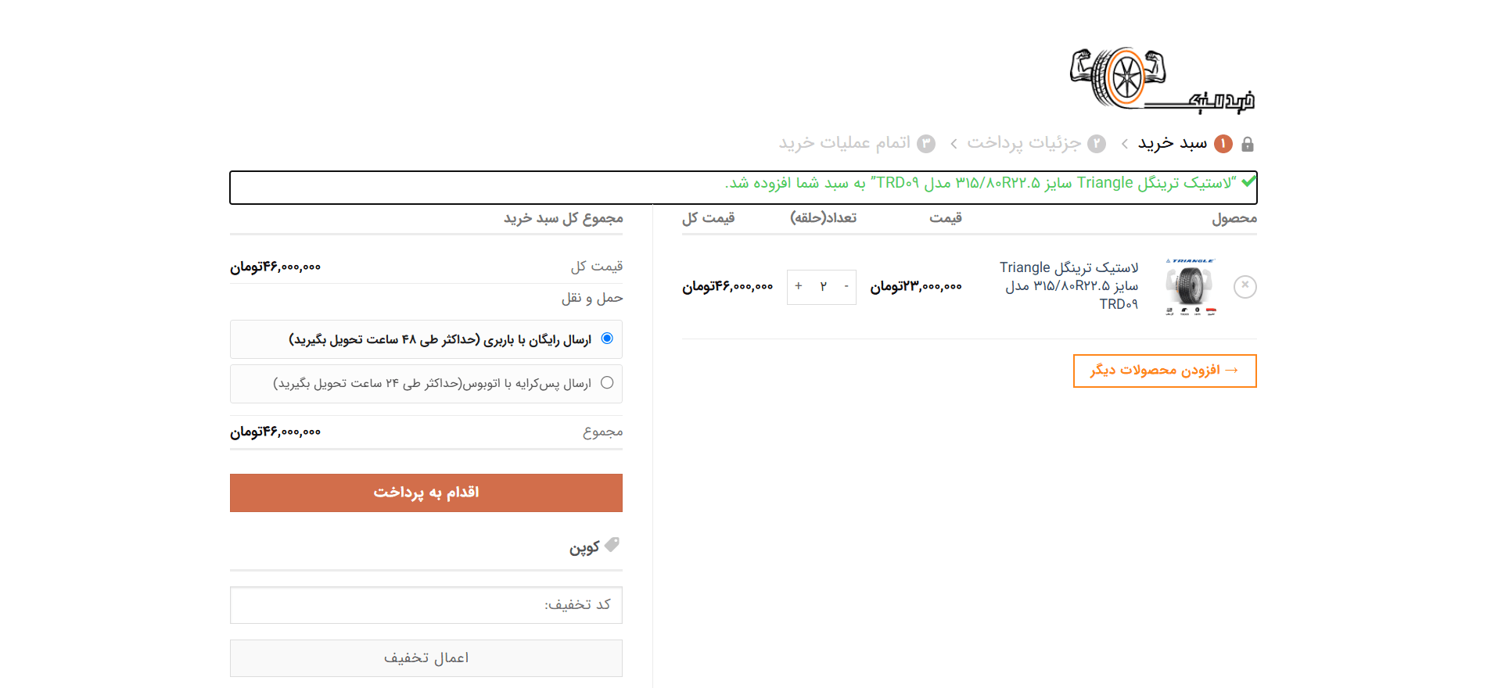
Task: Click the step 1 number circle icon
Action: pyautogui.click(x=1223, y=144)
